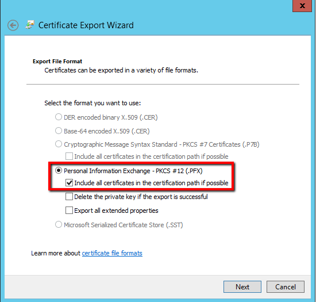Click the Select the format you want label
Image resolution: width=316 pixels, height=302 pixels.
(x=93, y=103)
